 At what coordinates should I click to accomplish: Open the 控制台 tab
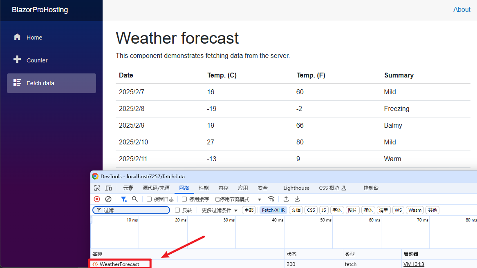point(371,188)
